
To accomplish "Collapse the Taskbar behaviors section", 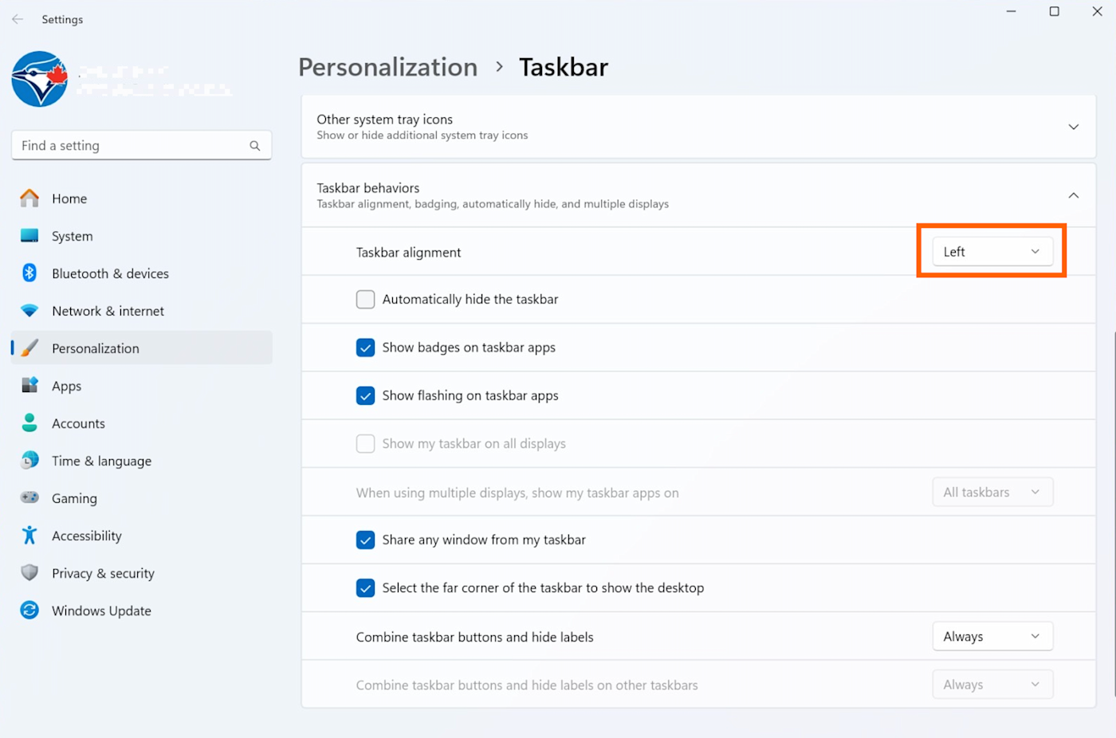I will point(1073,195).
